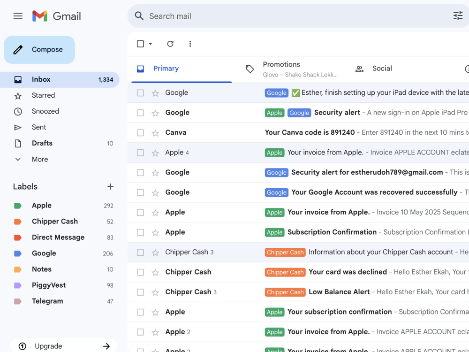
Task: Star the estherudoh789 security alert email
Action: click(x=155, y=173)
